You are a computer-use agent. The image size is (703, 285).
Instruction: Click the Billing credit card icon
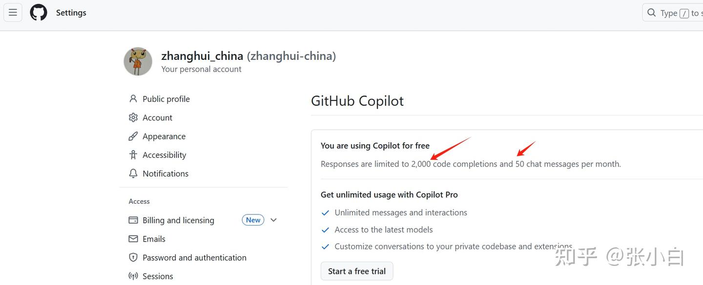pos(133,220)
